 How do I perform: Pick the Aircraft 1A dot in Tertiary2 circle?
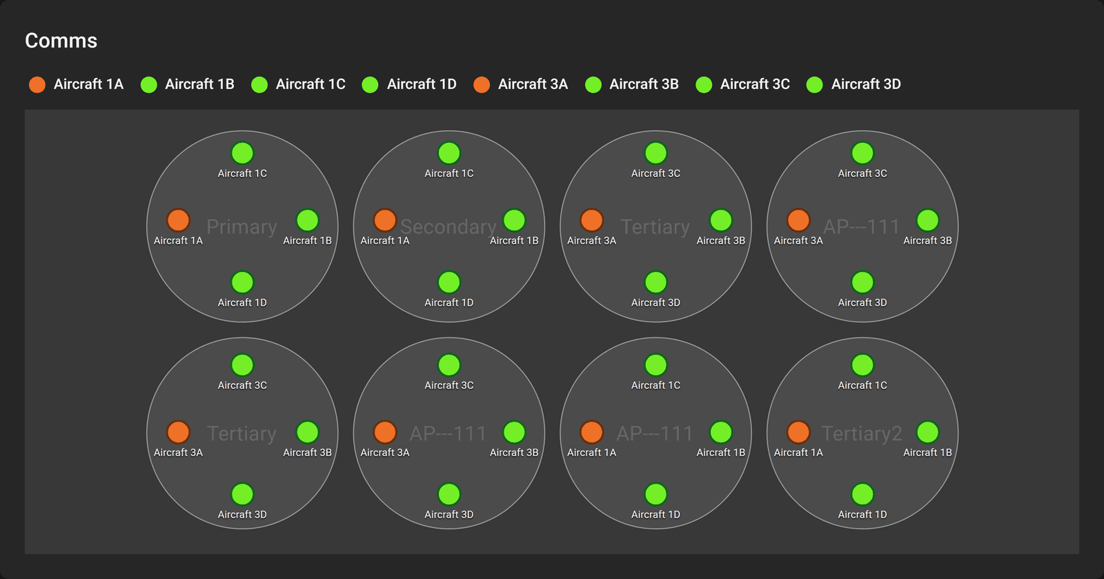[798, 432]
